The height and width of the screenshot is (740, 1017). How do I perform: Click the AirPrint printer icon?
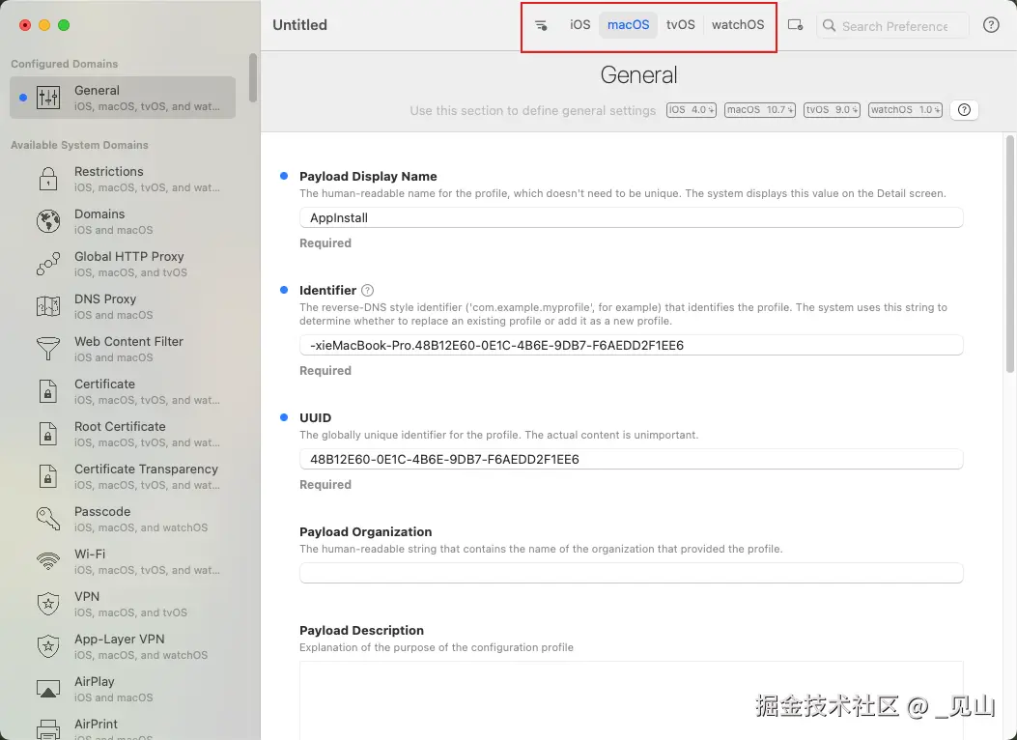48,729
